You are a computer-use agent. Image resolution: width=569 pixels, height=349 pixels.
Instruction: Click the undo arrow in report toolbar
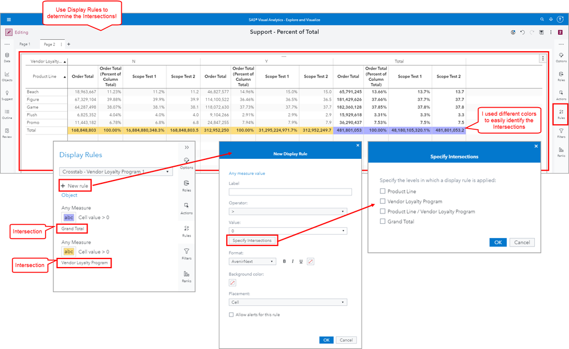point(522,32)
